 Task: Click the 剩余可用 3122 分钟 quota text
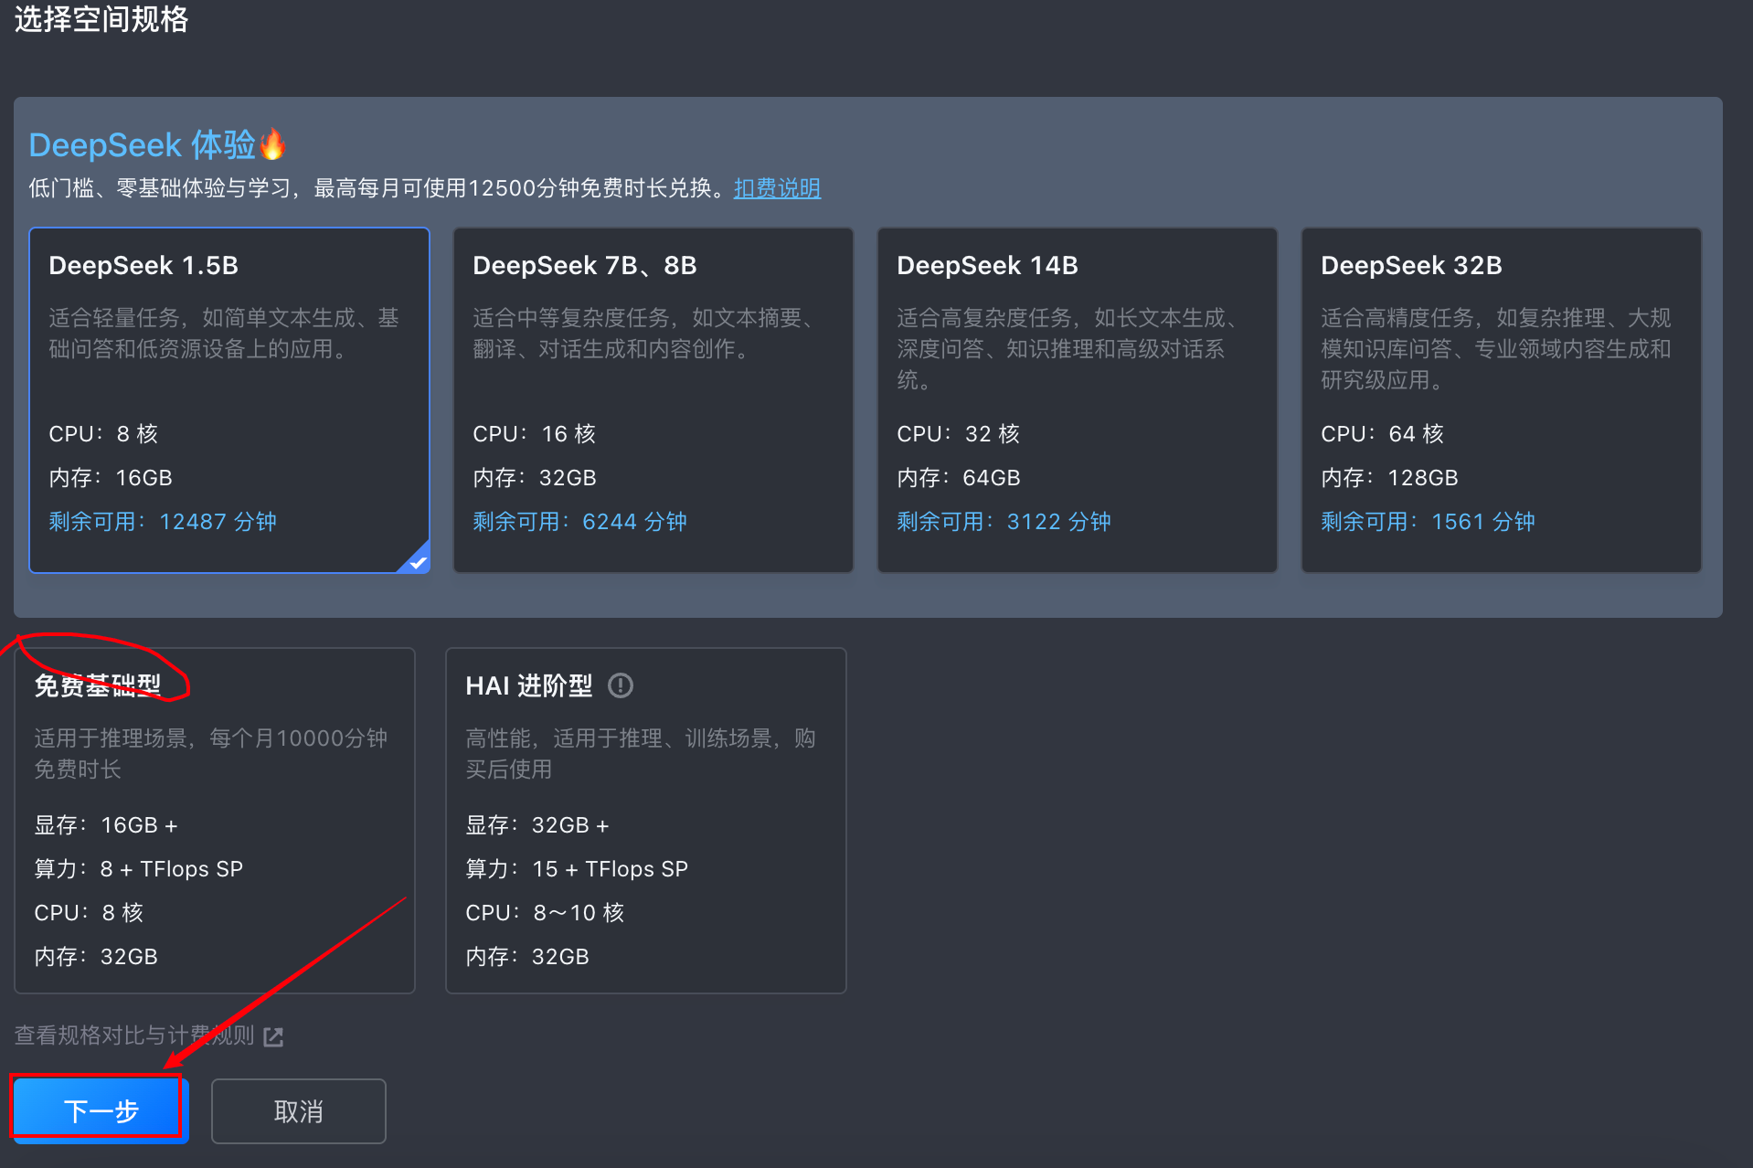coord(1004,521)
